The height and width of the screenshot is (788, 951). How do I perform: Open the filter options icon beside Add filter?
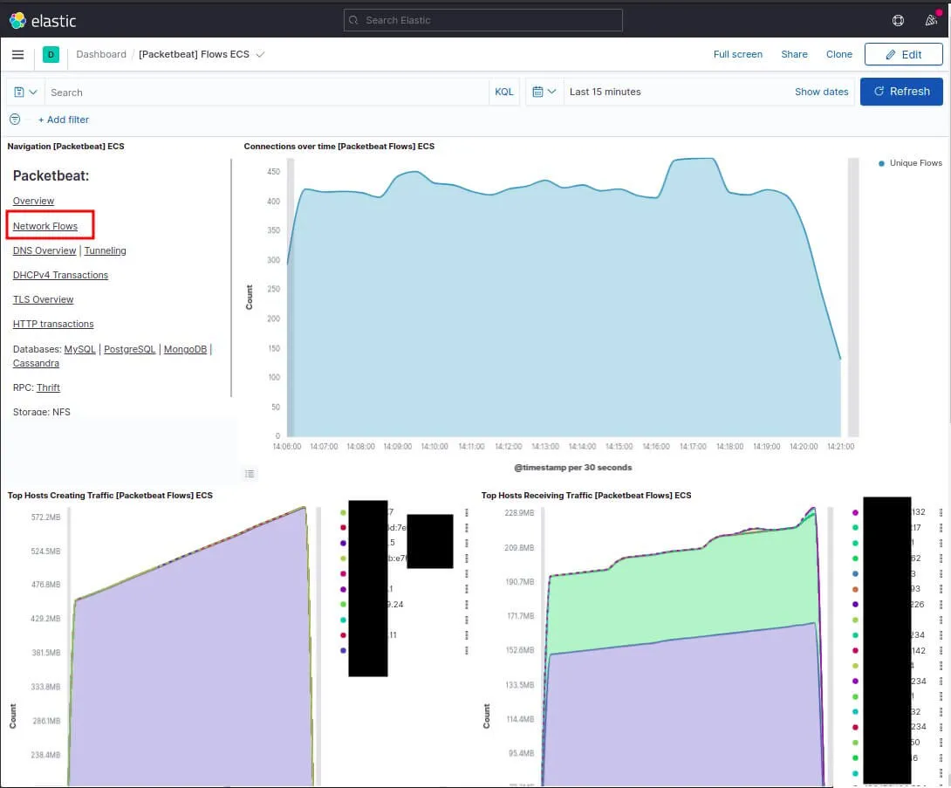click(15, 120)
